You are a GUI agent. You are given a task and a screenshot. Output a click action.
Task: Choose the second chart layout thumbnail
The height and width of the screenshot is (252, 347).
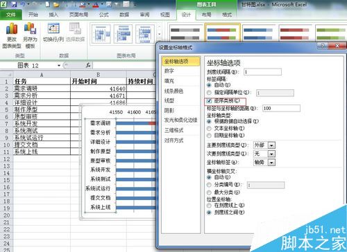point(123,34)
